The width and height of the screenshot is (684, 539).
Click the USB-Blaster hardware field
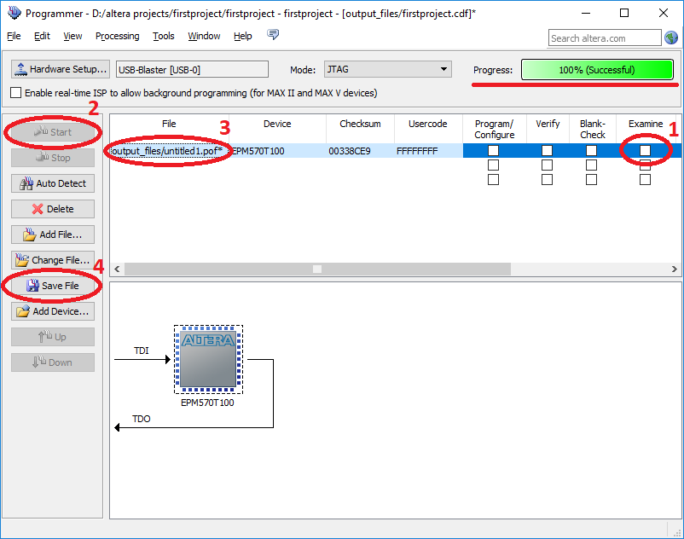[192, 69]
